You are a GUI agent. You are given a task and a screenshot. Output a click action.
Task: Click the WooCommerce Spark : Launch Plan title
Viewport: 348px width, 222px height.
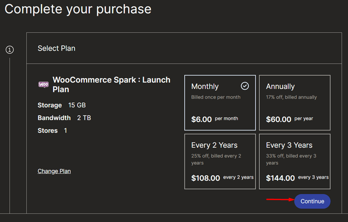pyautogui.click(x=111, y=85)
